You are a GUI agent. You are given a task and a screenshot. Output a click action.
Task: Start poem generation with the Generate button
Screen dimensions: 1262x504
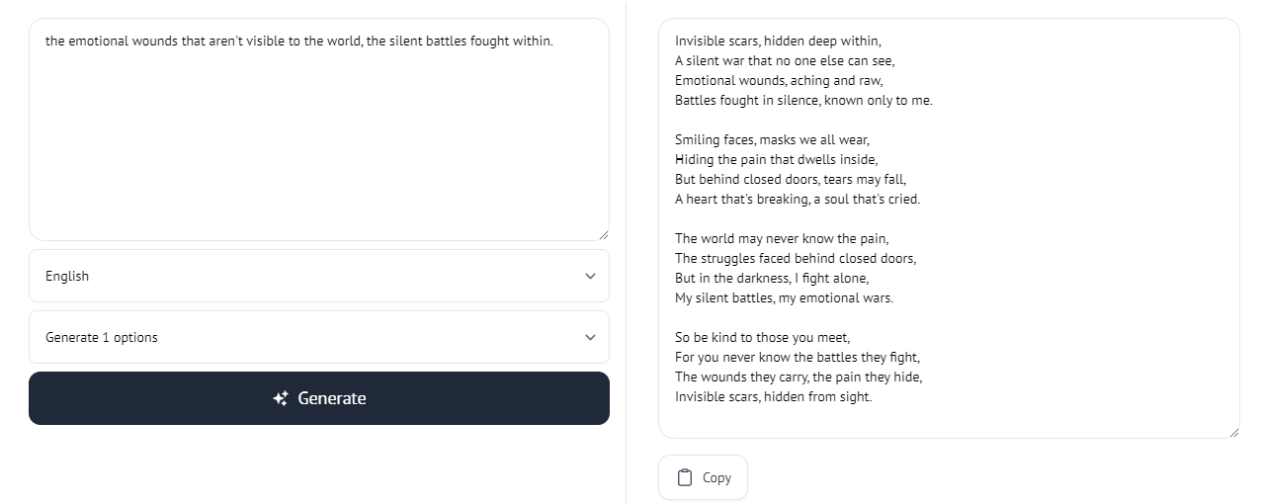point(319,398)
